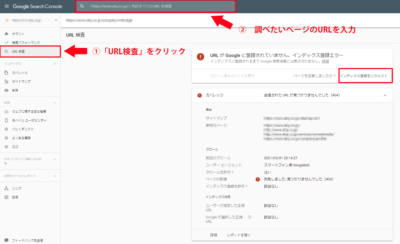The image size is (400, 244).
Task: Open 設定 settings page
Action: (15, 197)
